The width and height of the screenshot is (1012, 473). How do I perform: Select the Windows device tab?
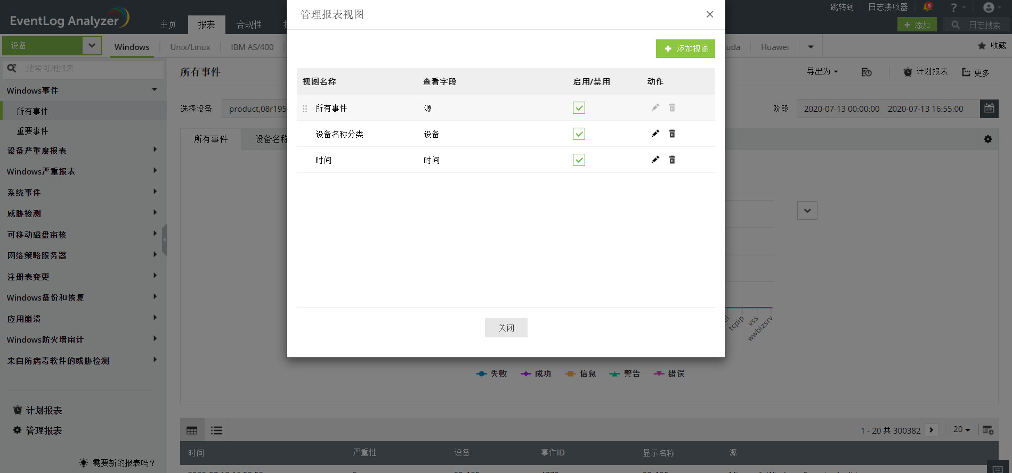click(x=132, y=47)
